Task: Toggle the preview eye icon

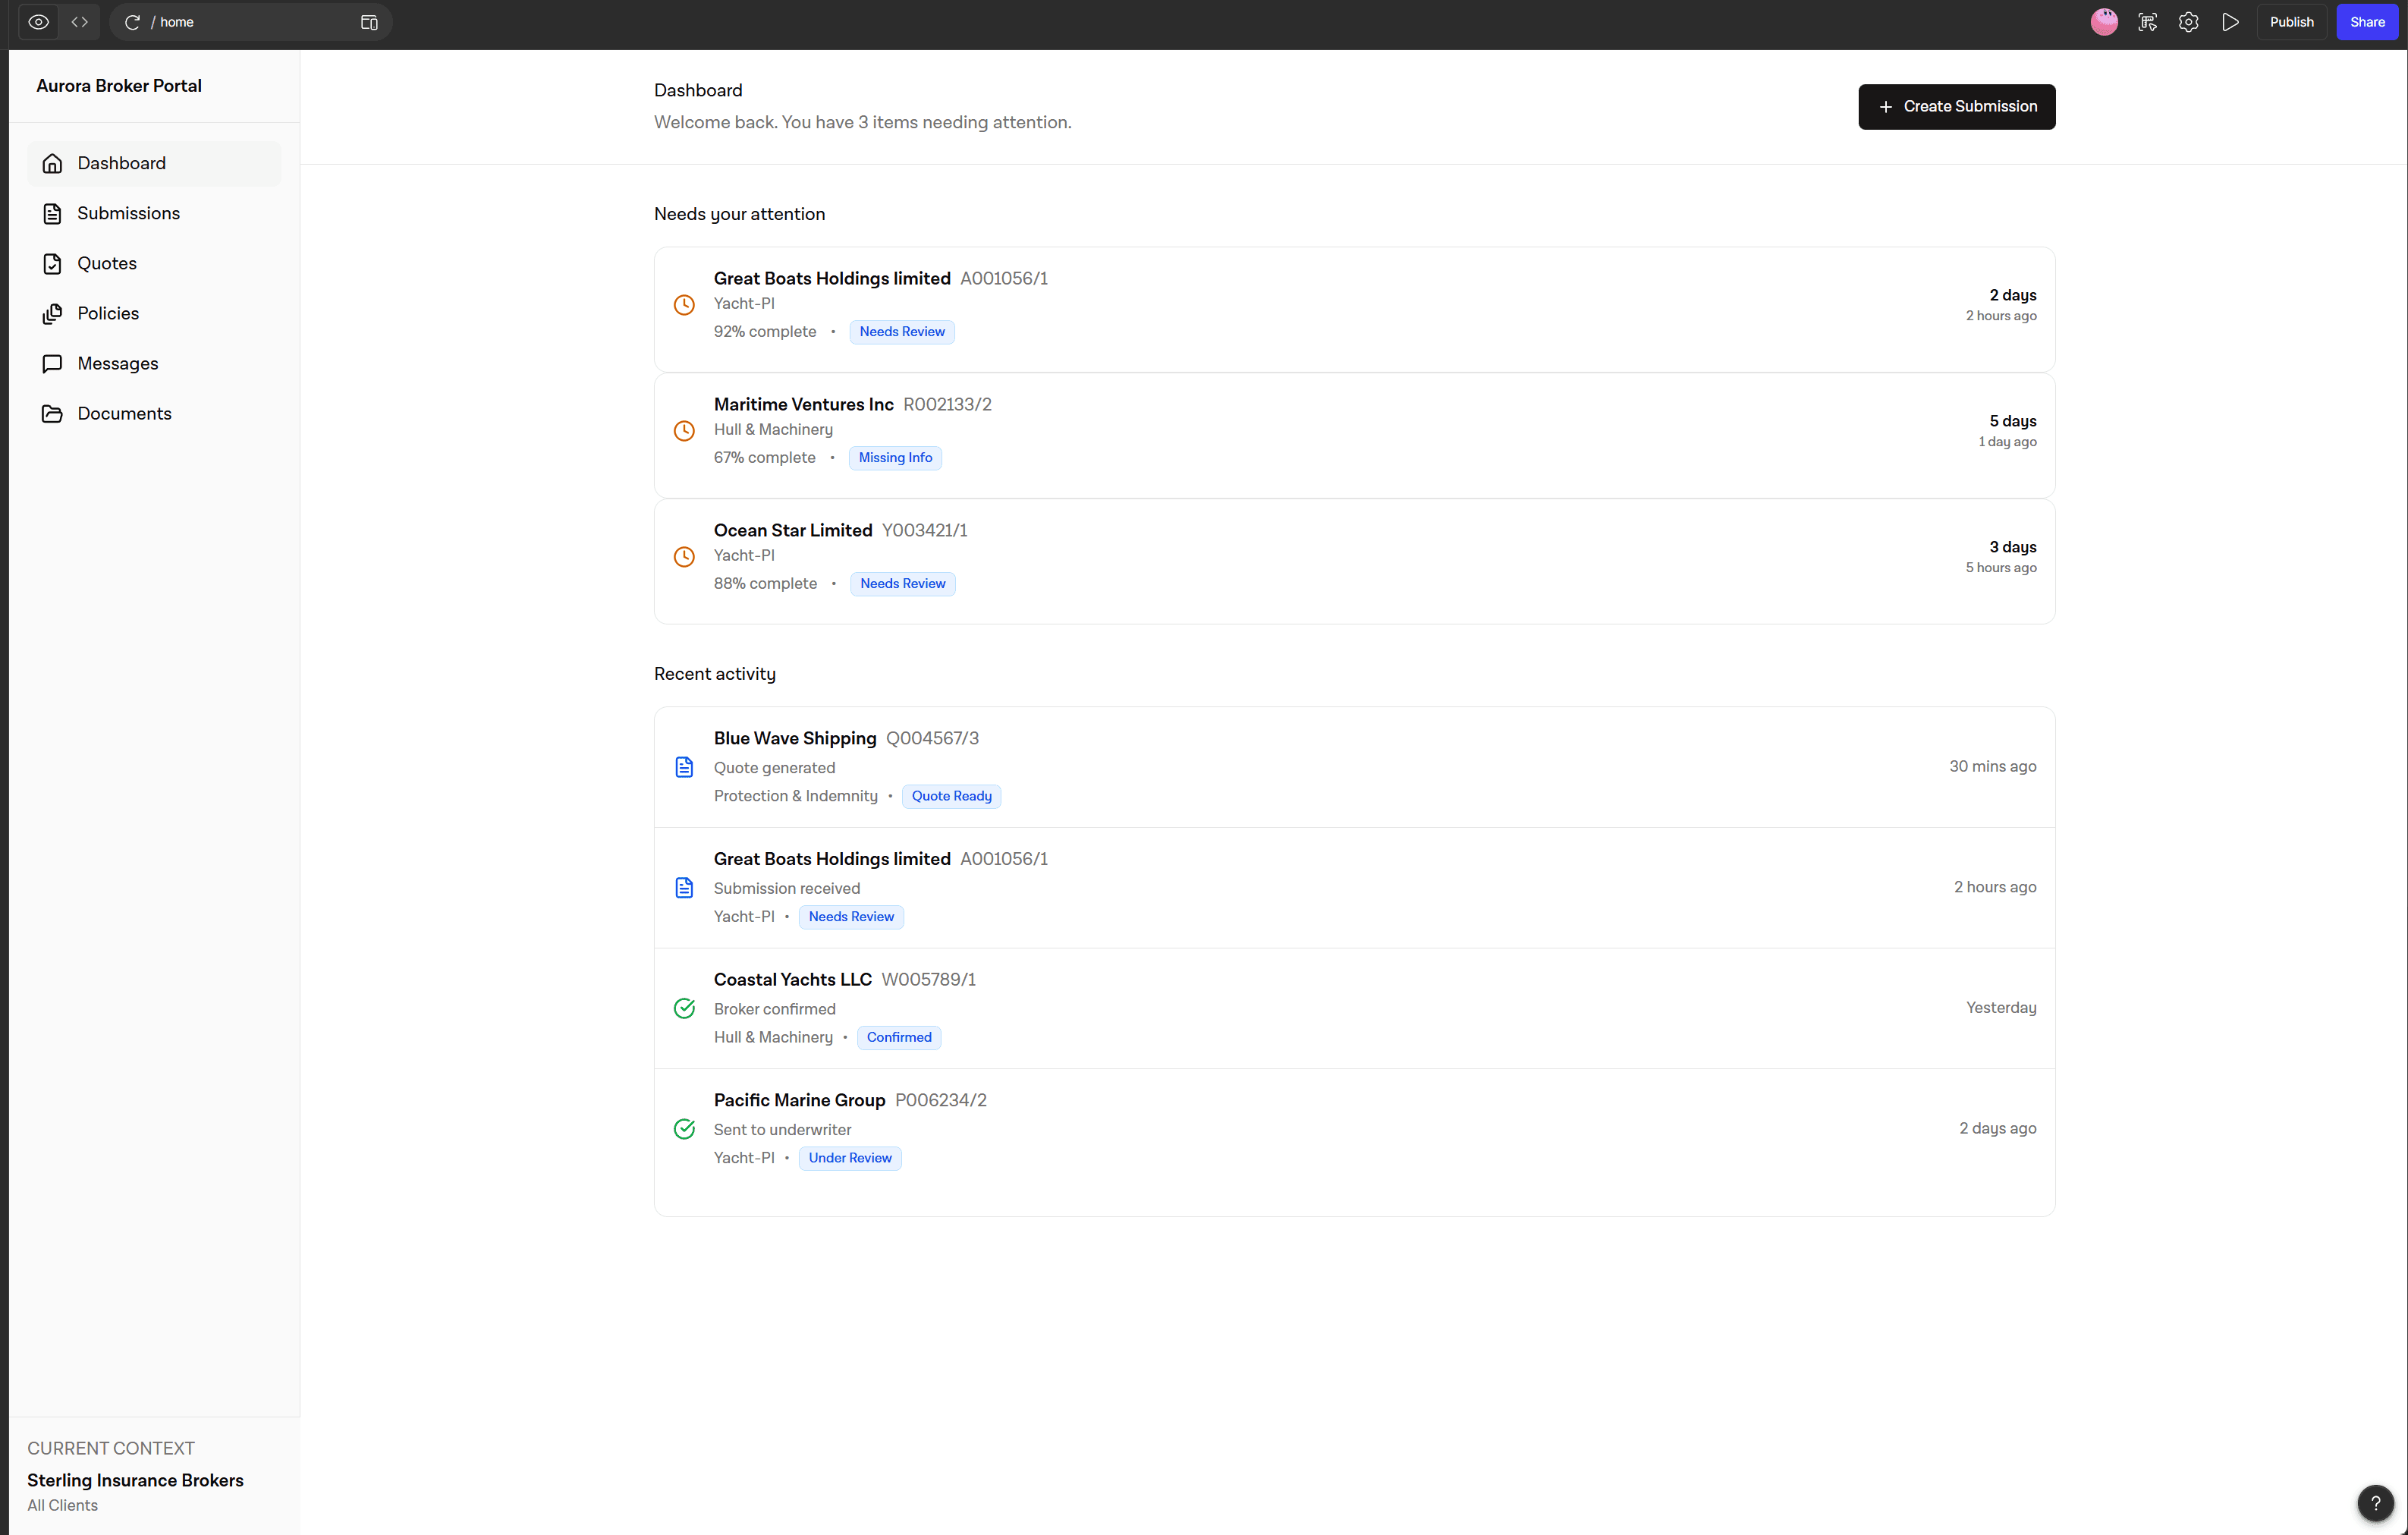Action: tap(38, 22)
